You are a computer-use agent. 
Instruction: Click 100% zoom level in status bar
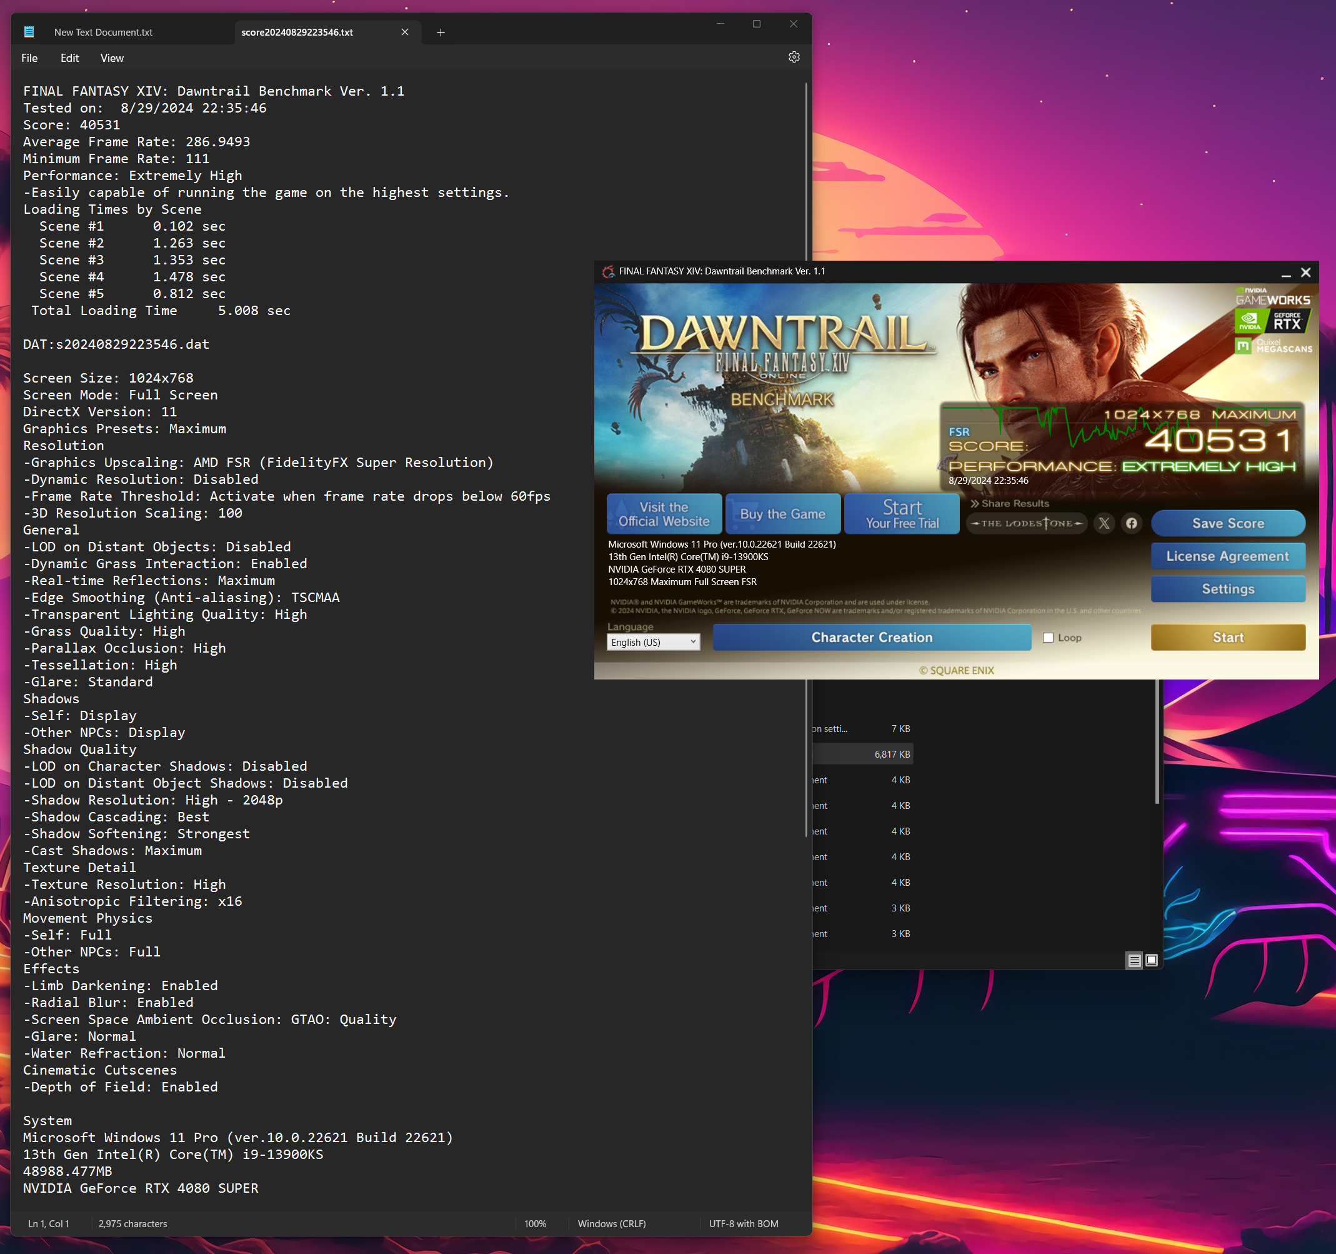pyautogui.click(x=535, y=1224)
